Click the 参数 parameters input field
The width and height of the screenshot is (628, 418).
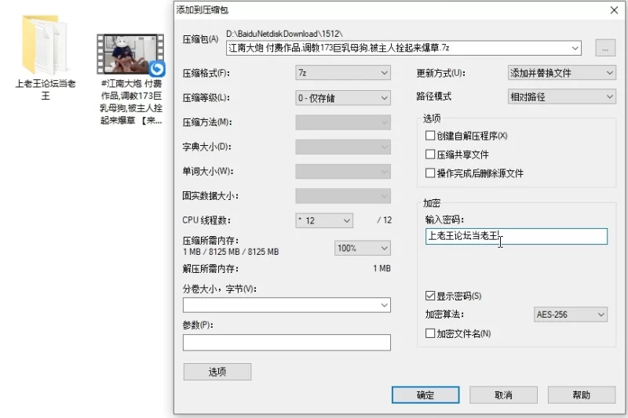tap(287, 343)
